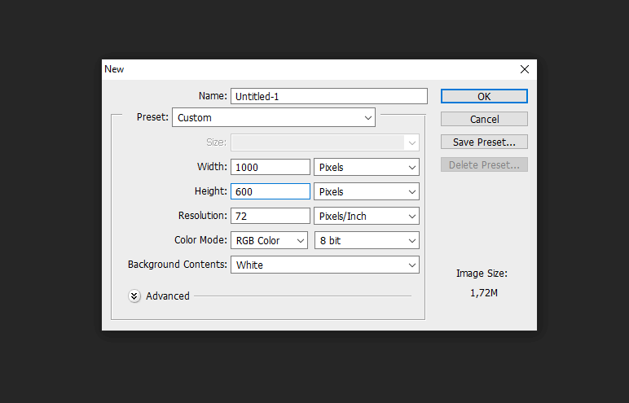The width and height of the screenshot is (629, 403).
Task: Open the Preset dropdown showing Custom
Action: [274, 117]
